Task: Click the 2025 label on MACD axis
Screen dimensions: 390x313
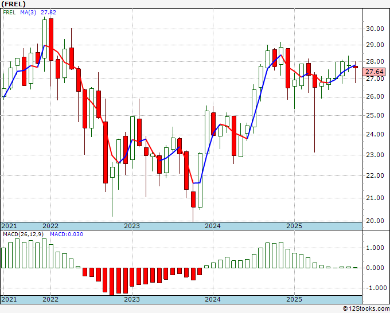Action: click(294, 299)
